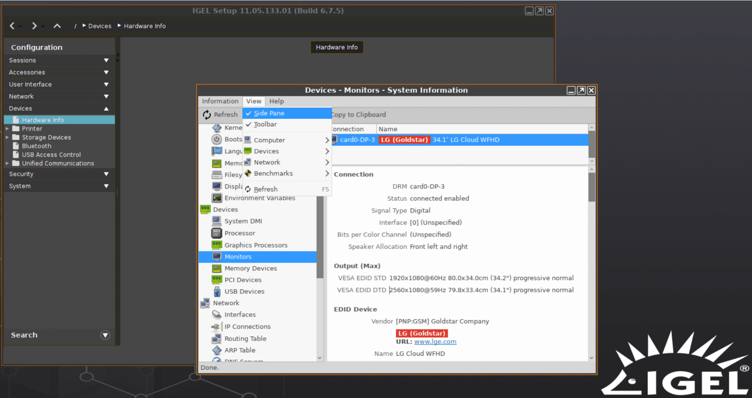Click the Boots power icon
Image resolution: width=752 pixels, height=398 pixels.
point(217,139)
